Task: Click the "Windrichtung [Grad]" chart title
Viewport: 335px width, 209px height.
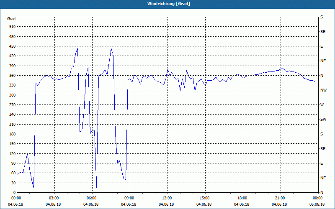Action: click(x=169, y=4)
